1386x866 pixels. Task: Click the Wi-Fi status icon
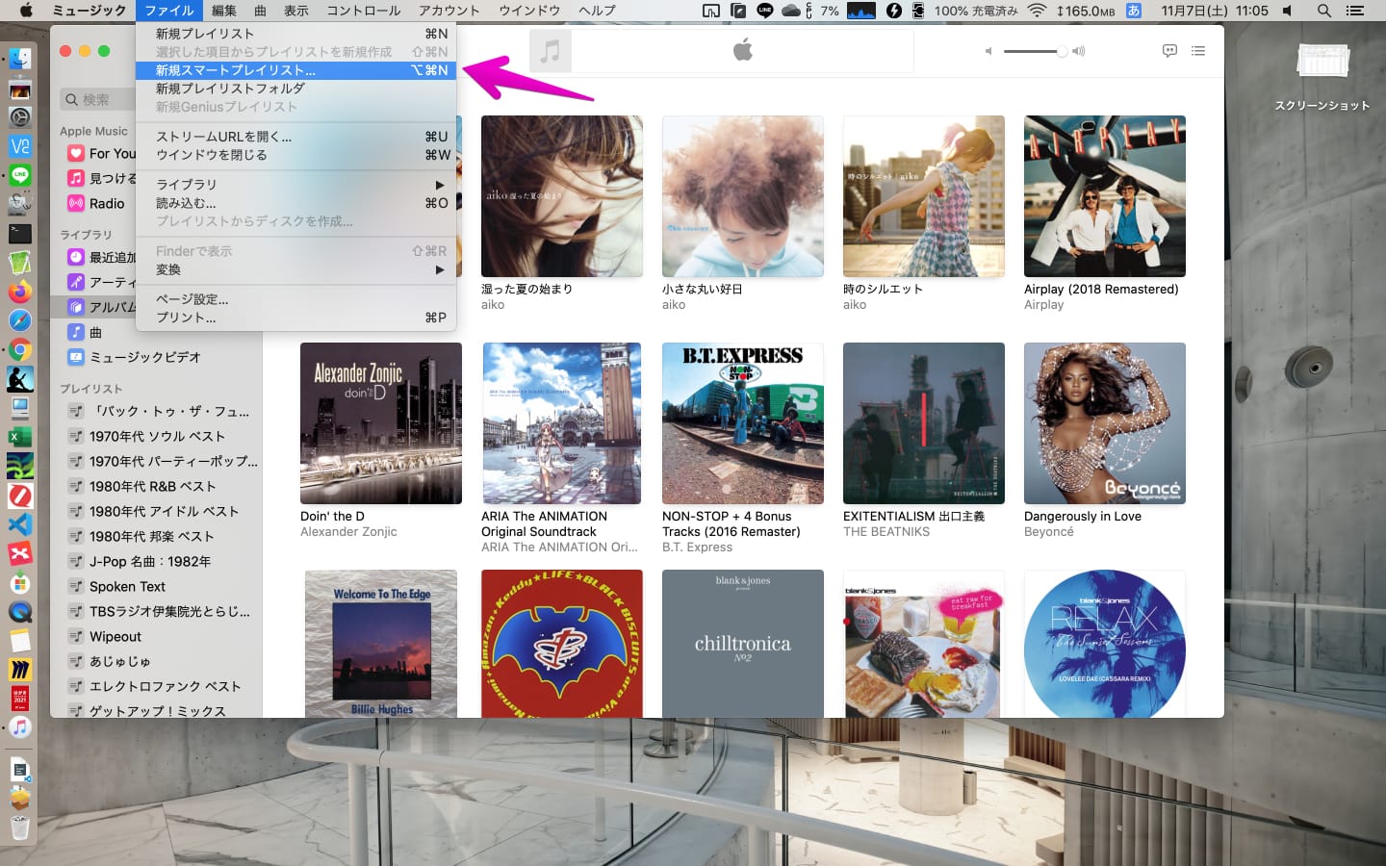point(1037,11)
